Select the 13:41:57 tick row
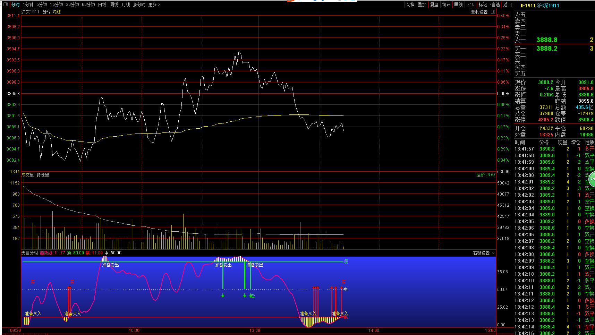 (554, 149)
